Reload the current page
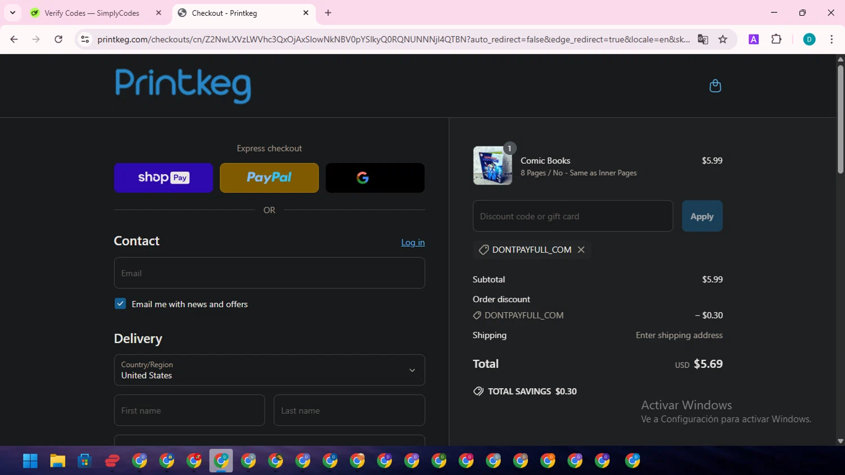The height and width of the screenshot is (475, 845). [58, 39]
